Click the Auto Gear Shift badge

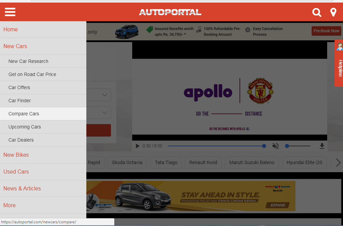(104, 206)
